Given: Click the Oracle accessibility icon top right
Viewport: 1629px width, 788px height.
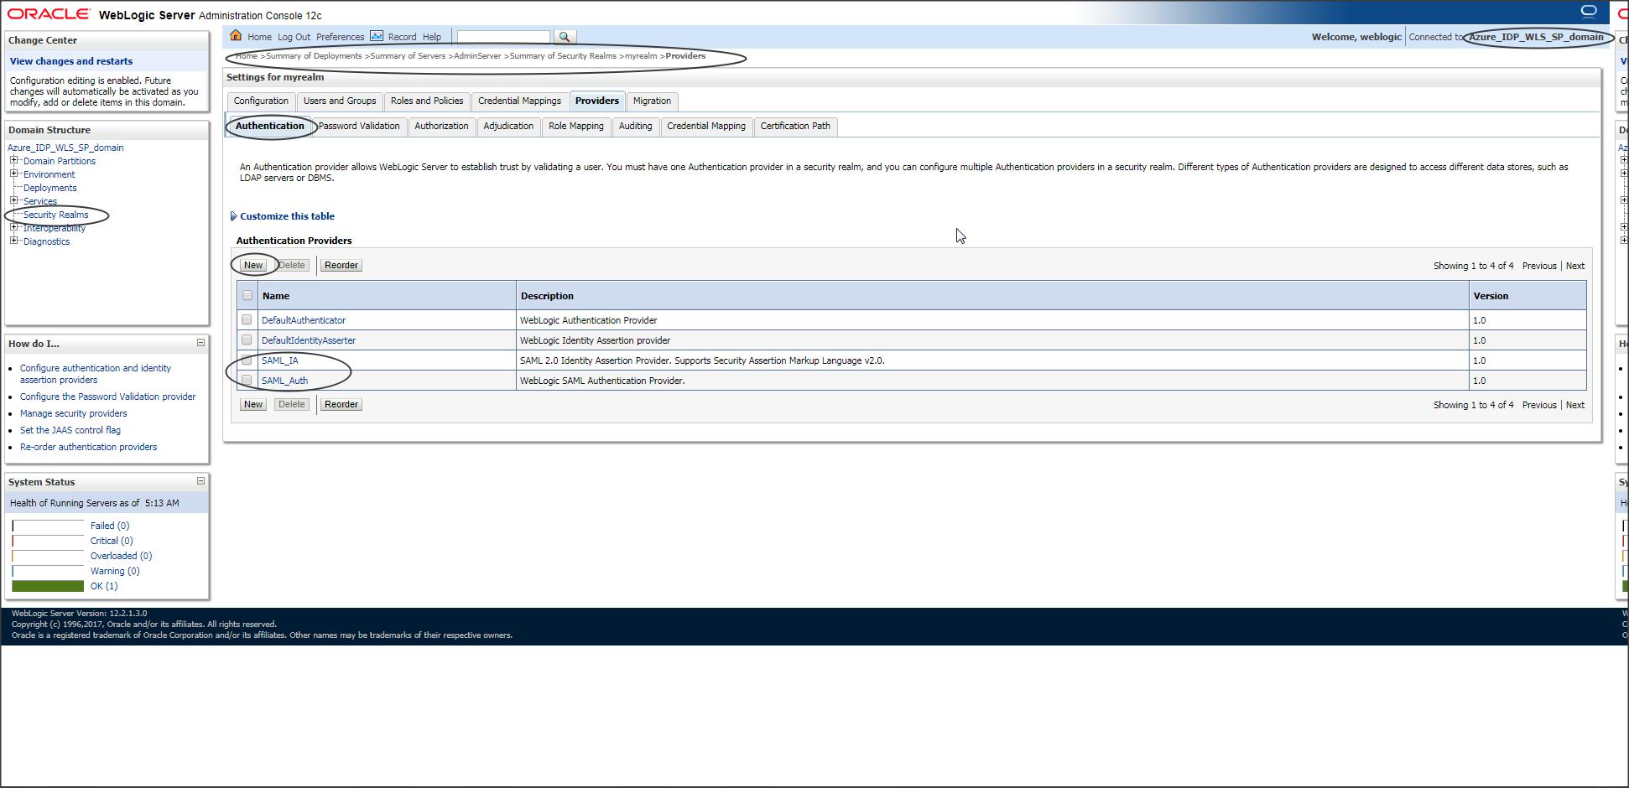Looking at the screenshot, I should (1589, 11).
